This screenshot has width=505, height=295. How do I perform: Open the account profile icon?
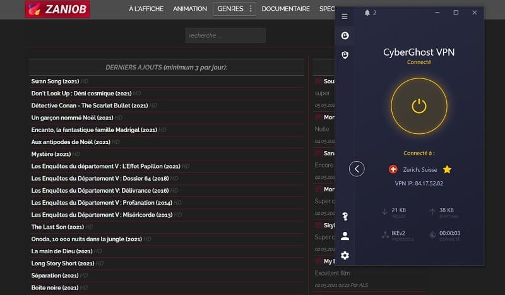(345, 236)
